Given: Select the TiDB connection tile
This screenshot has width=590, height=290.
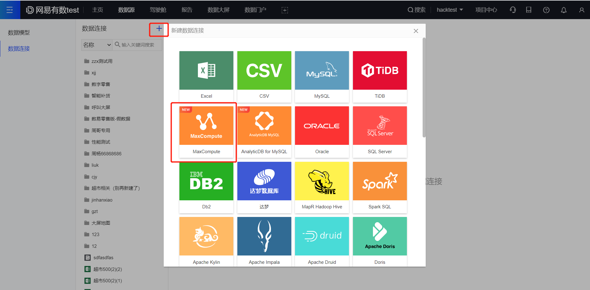Looking at the screenshot, I should [x=380, y=77].
